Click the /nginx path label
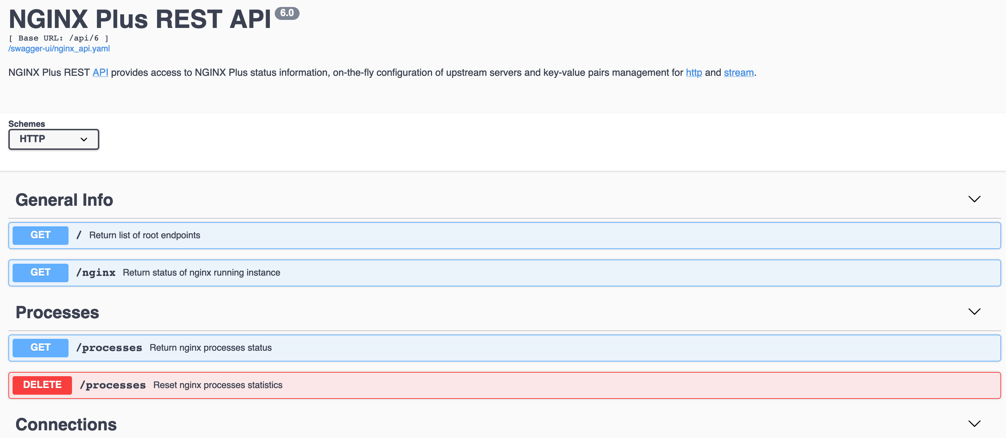The image size is (1006, 438). [96, 273]
